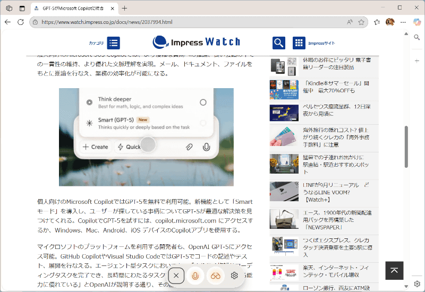Click NEWSPAPER bag article thumbnail
Viewport: 425px width, 292px height.
284,219
